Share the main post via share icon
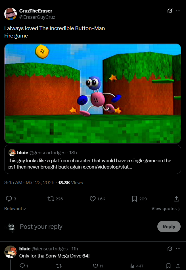This screenshot has width=186, height=270. pos(176,199)
